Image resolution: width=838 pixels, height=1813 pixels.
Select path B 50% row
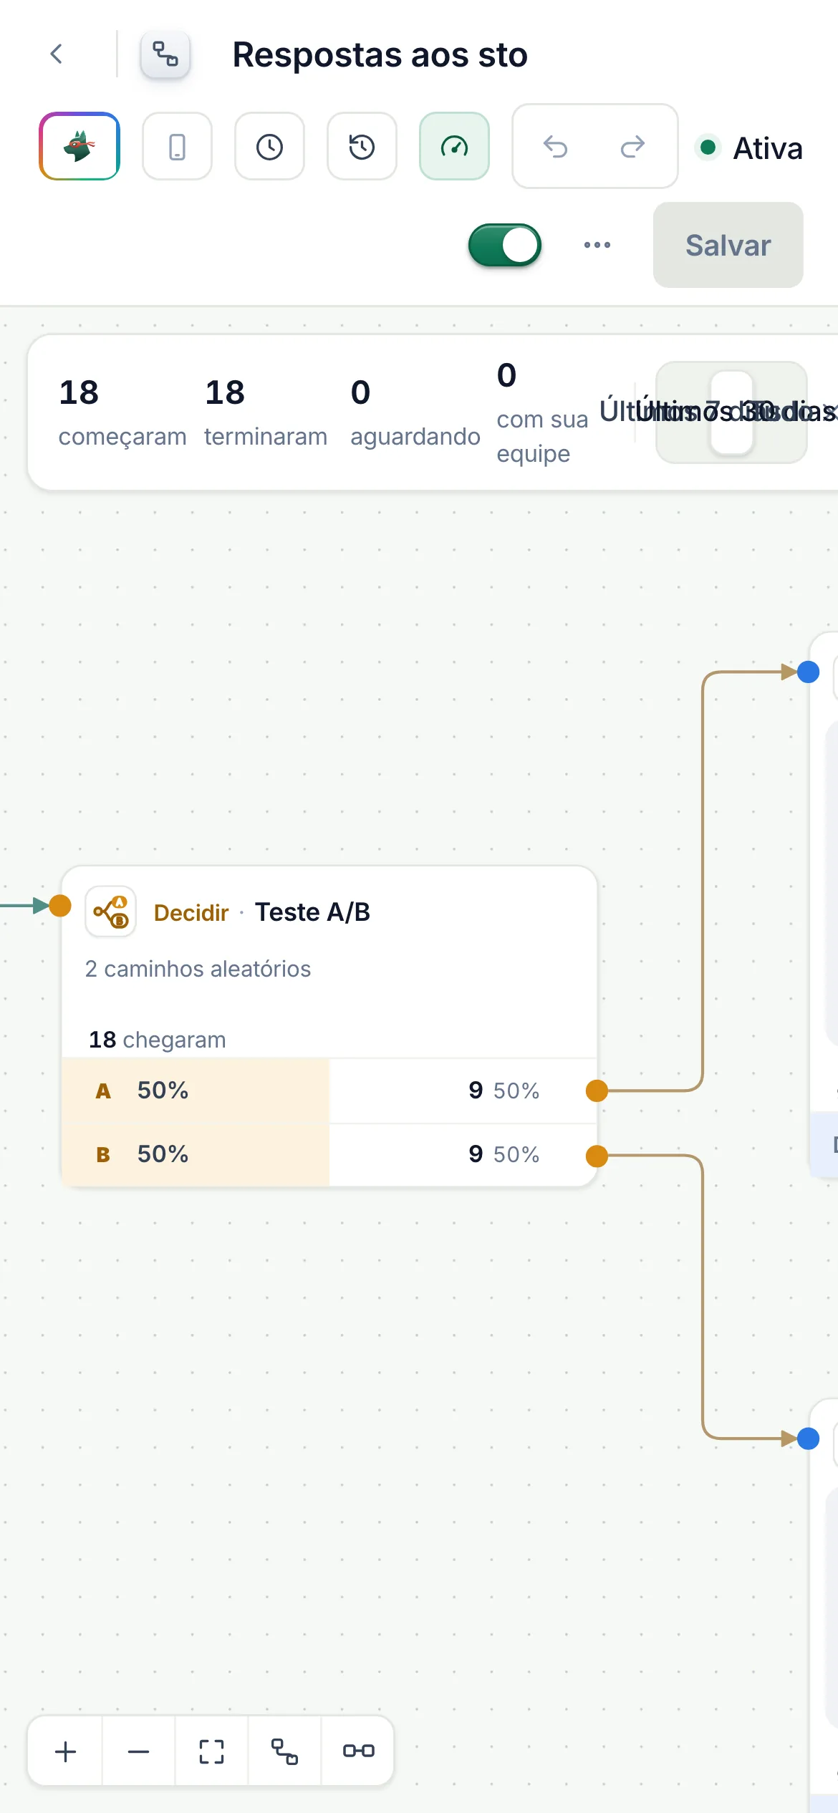tap(329, 1154)
